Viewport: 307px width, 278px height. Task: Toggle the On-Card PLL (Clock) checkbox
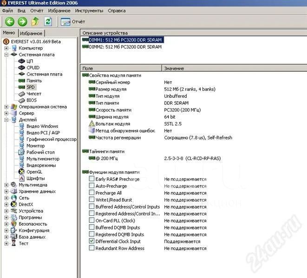click(x=91, y=220)
